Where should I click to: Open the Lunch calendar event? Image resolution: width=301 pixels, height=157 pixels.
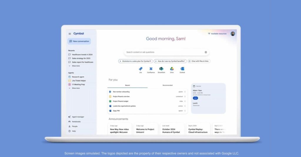click(x=196, y=104)
